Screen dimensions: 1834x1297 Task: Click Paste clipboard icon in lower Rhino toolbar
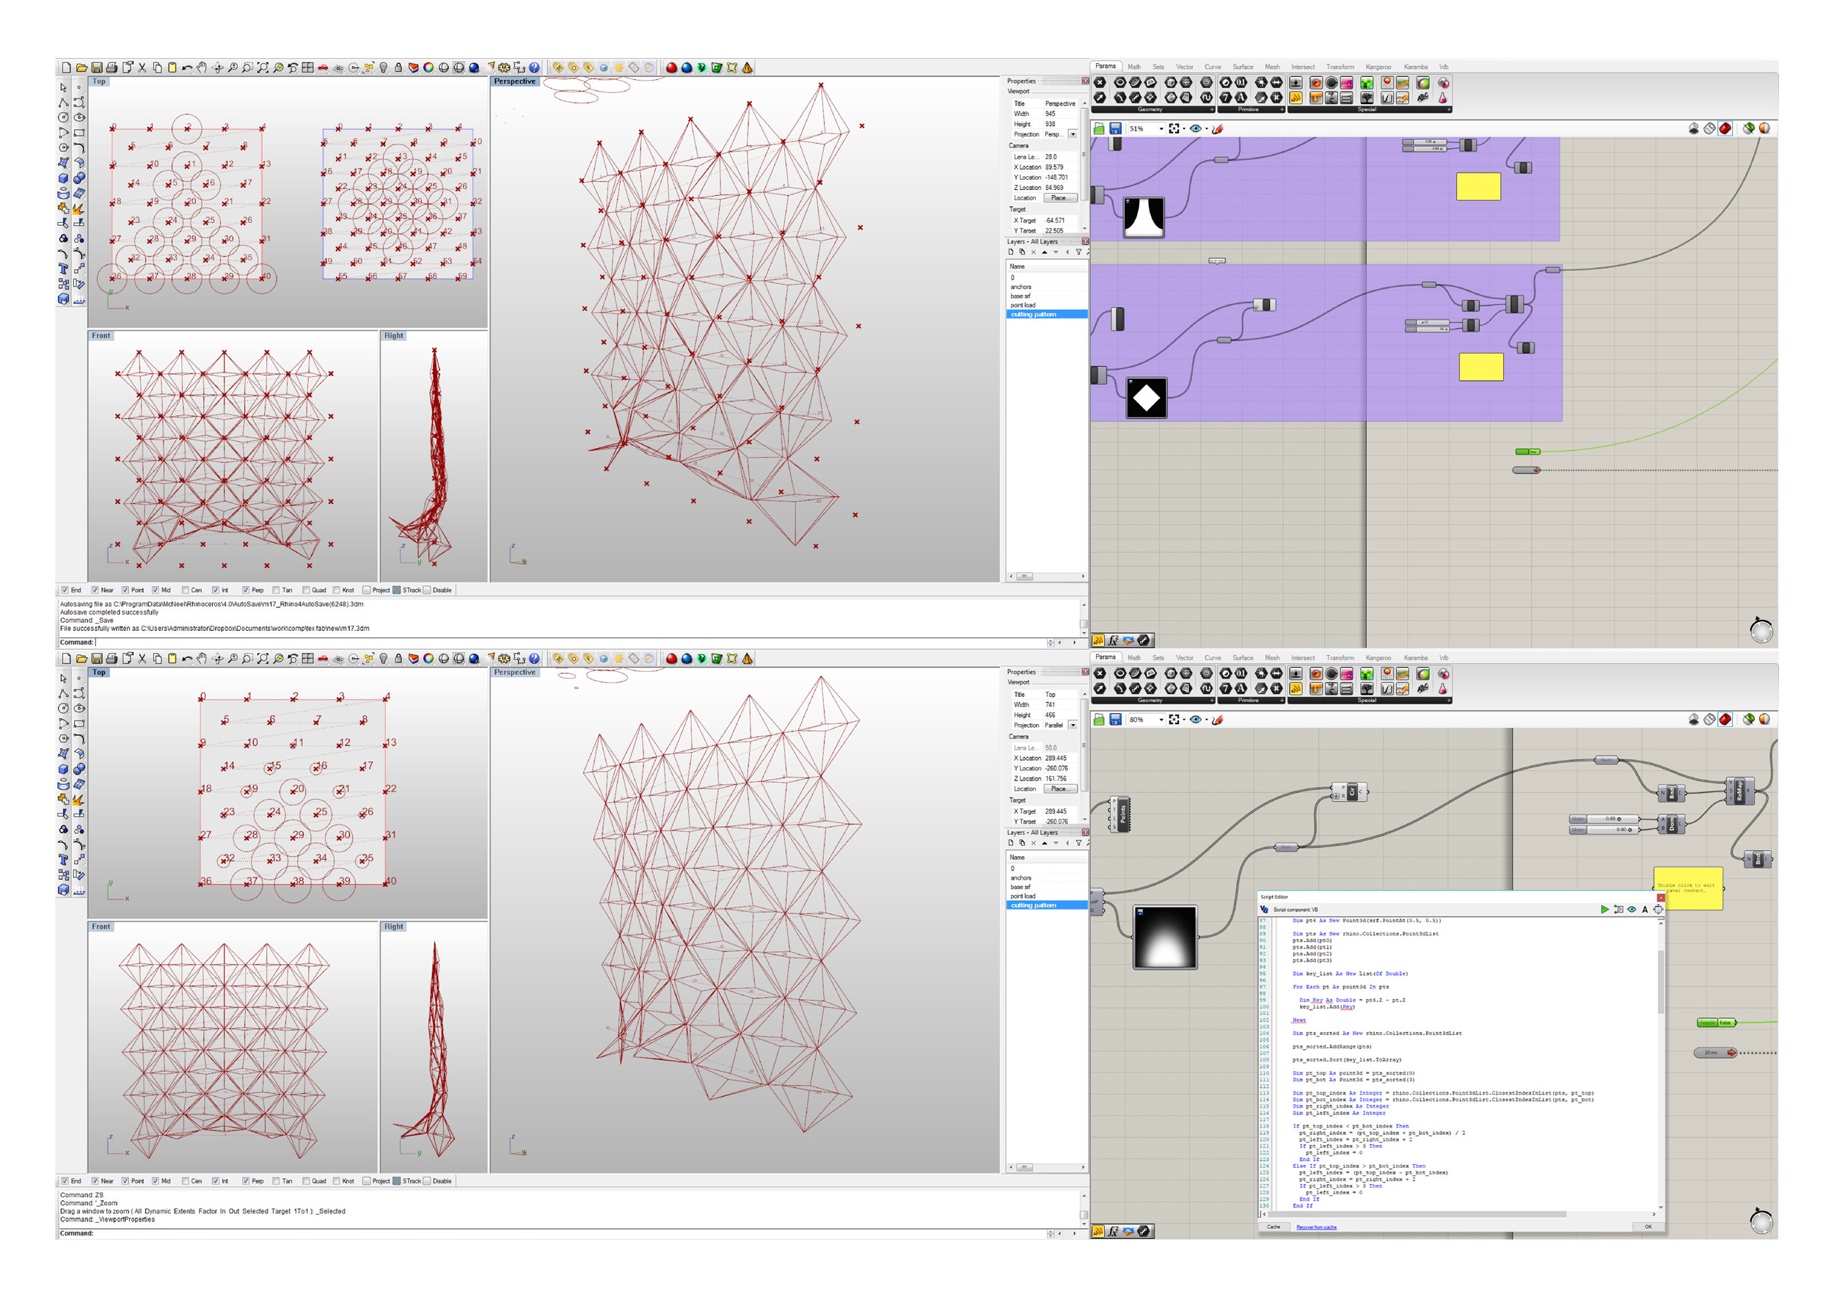[172, 659]
